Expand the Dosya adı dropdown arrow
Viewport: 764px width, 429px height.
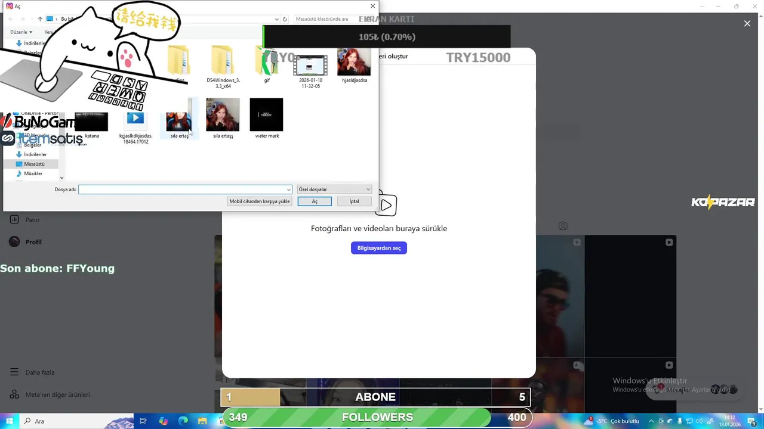(289, 189)
